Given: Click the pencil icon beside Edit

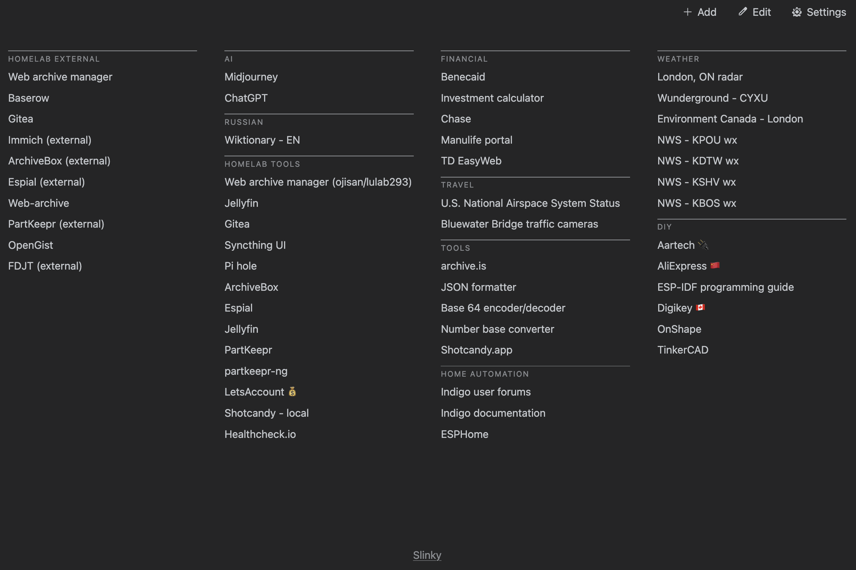Looking at the screenshot, I should tap(742, 12).
